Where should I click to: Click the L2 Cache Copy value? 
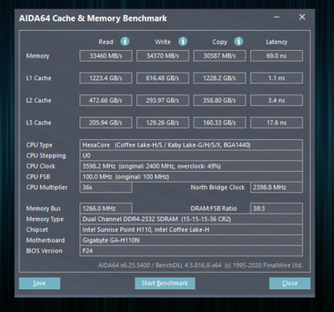click(x=220, y=100)
